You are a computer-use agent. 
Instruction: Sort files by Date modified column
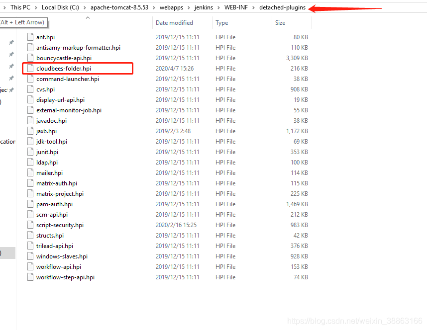[x=174, y=23]
